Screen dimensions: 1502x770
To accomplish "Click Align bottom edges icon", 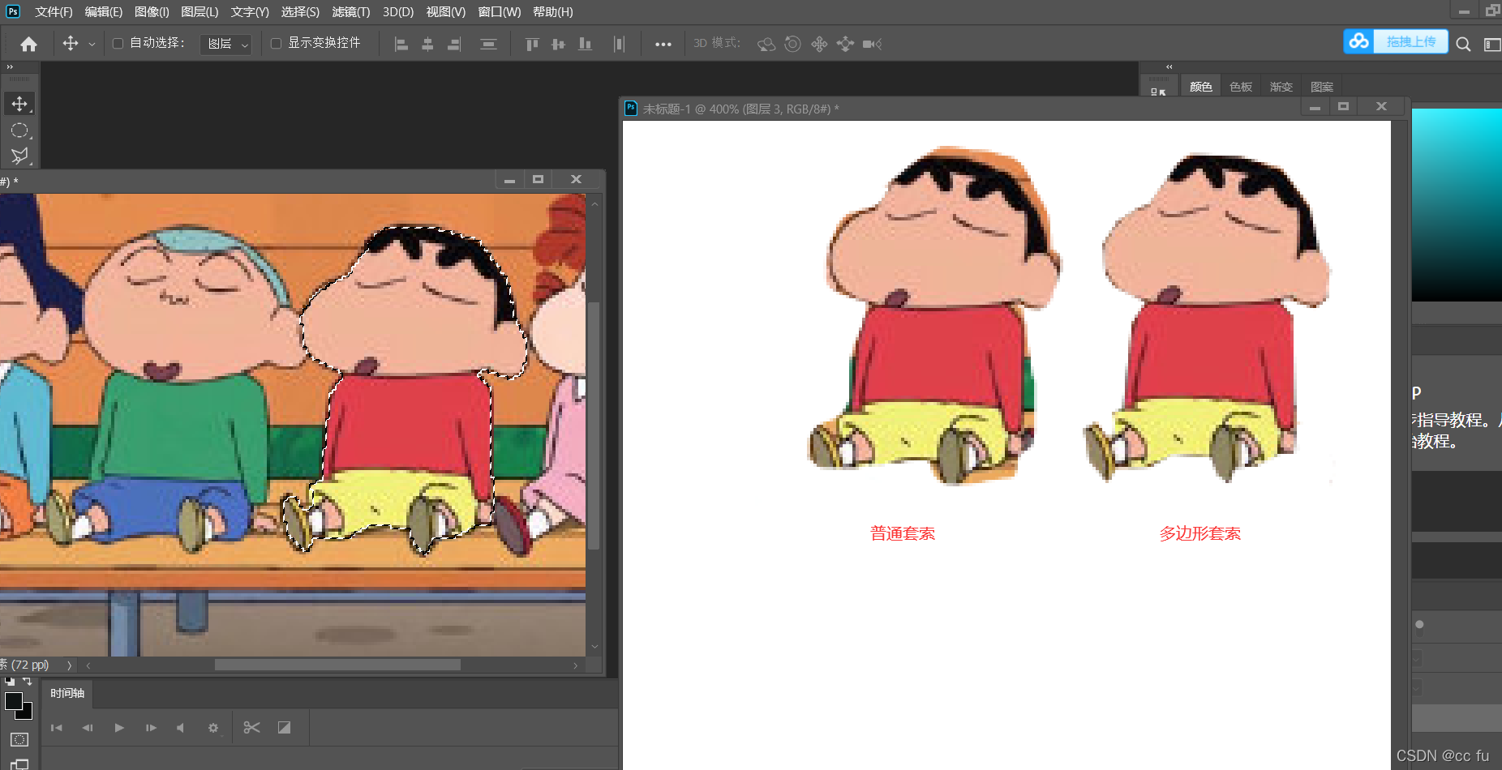I will [x=585, y=44].
